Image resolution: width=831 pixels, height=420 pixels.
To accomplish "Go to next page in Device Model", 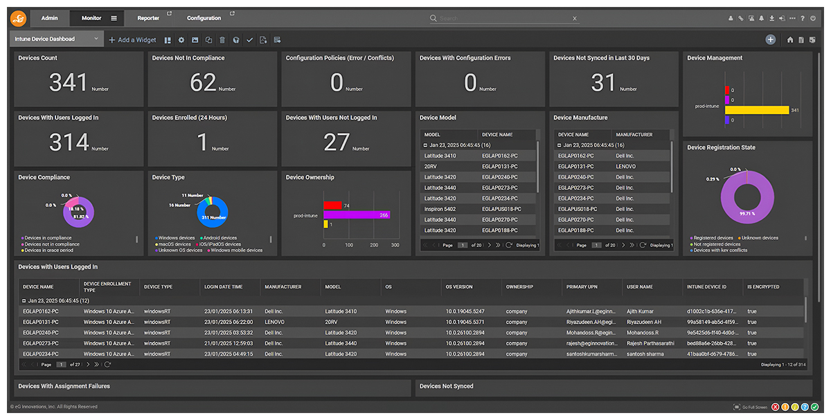I will (x=490, y=245).
